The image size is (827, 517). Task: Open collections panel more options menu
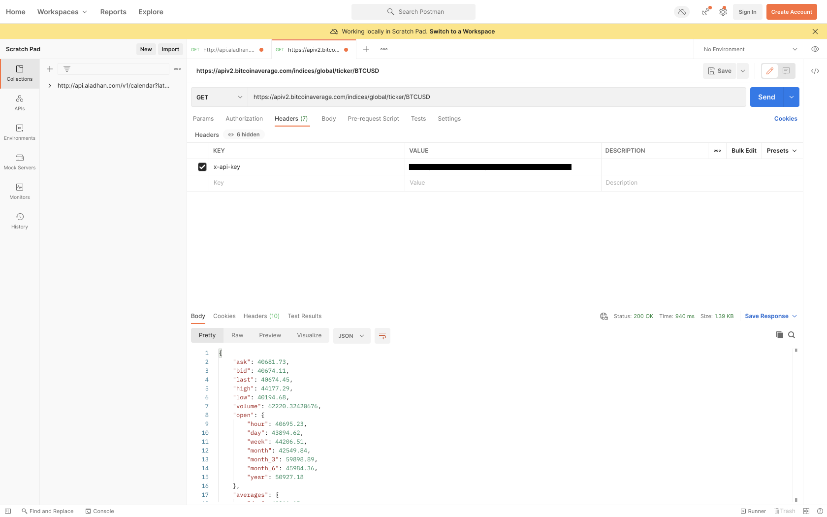(177, 69)
